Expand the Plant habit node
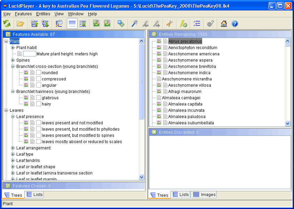294x209 pixels. pyautogui.click(x=13, y=48)
